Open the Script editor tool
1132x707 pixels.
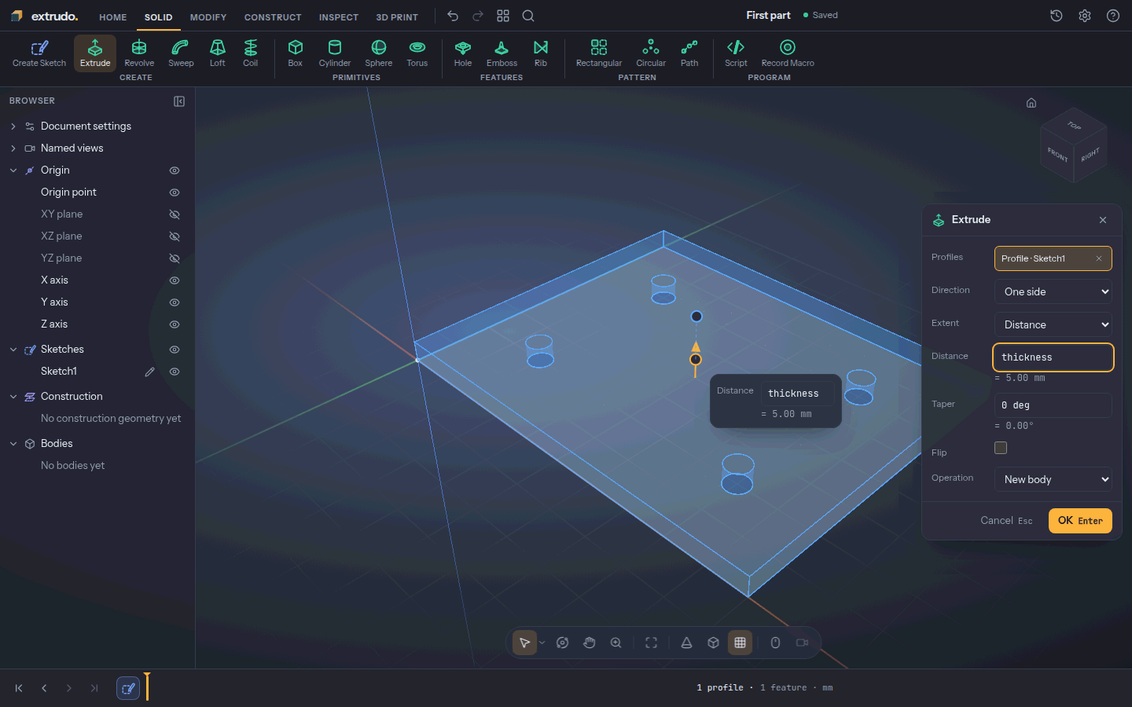coord(736,53)
